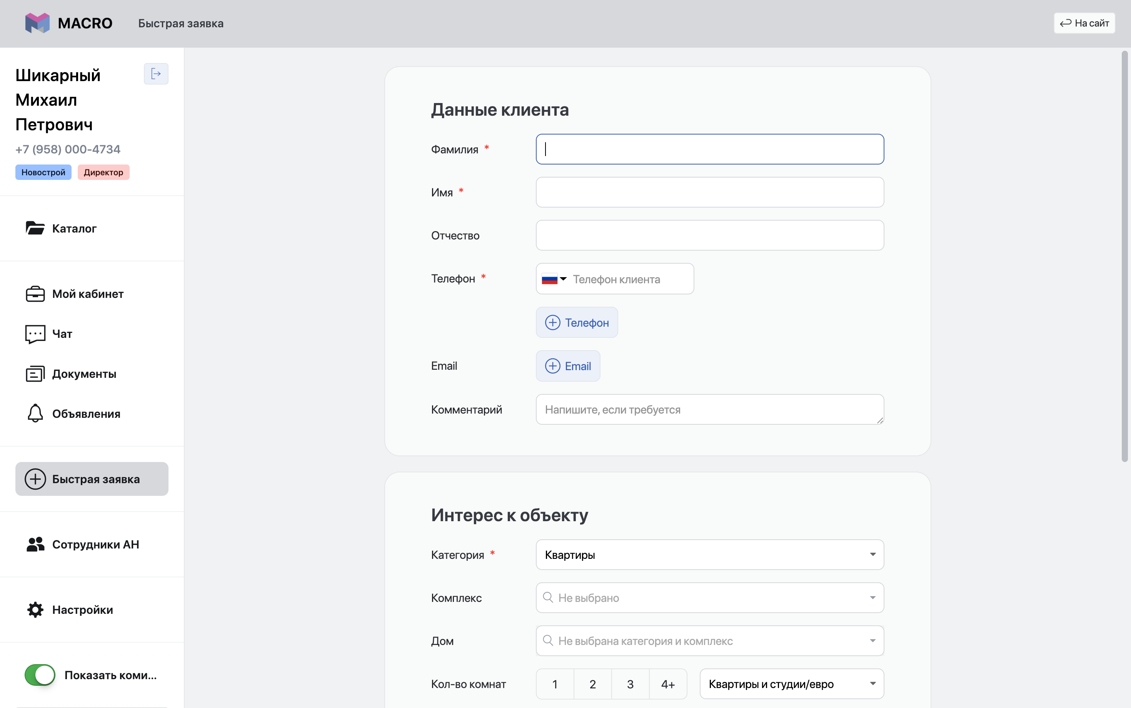This screenshot has height=708, width=1131.
Task: Click the phone number +7 (958) 000-4734
Action: [68, 150]
